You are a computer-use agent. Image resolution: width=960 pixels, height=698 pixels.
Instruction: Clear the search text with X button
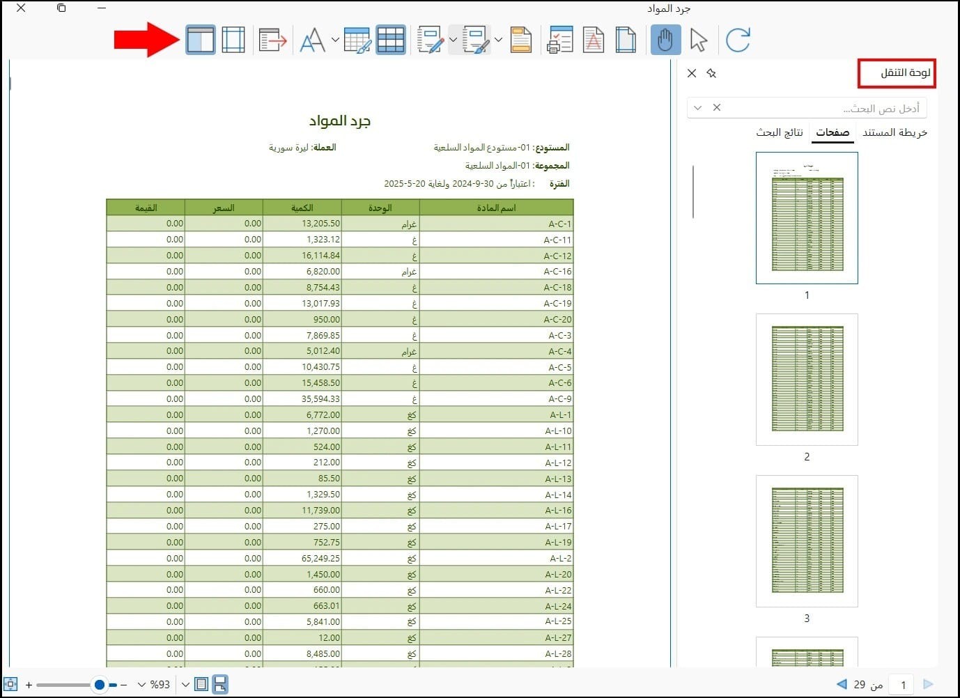[x=717, y=107]
